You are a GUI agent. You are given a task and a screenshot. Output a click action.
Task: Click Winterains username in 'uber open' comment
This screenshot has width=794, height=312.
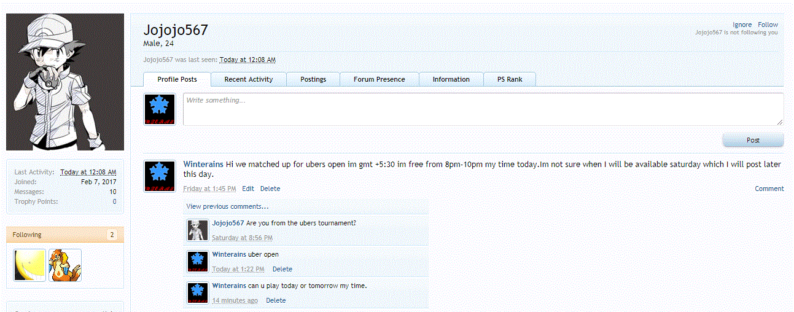[229, 254]
